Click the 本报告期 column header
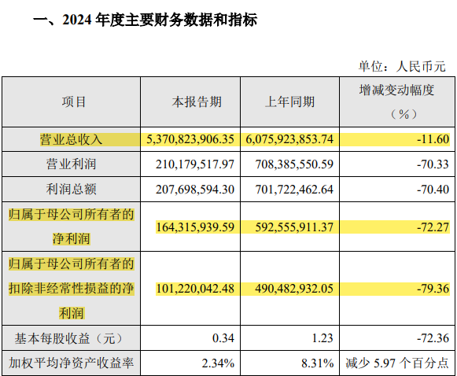This screenshot has height=376, width=457. pos(197,102)
